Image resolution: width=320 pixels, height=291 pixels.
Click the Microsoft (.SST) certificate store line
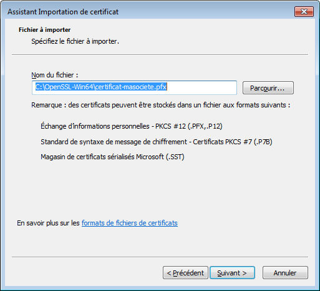tap(112, 157)
